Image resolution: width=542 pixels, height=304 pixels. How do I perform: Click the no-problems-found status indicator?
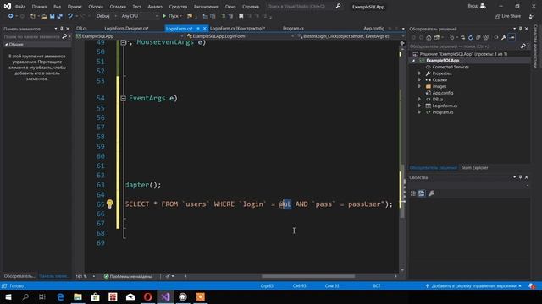128,276
